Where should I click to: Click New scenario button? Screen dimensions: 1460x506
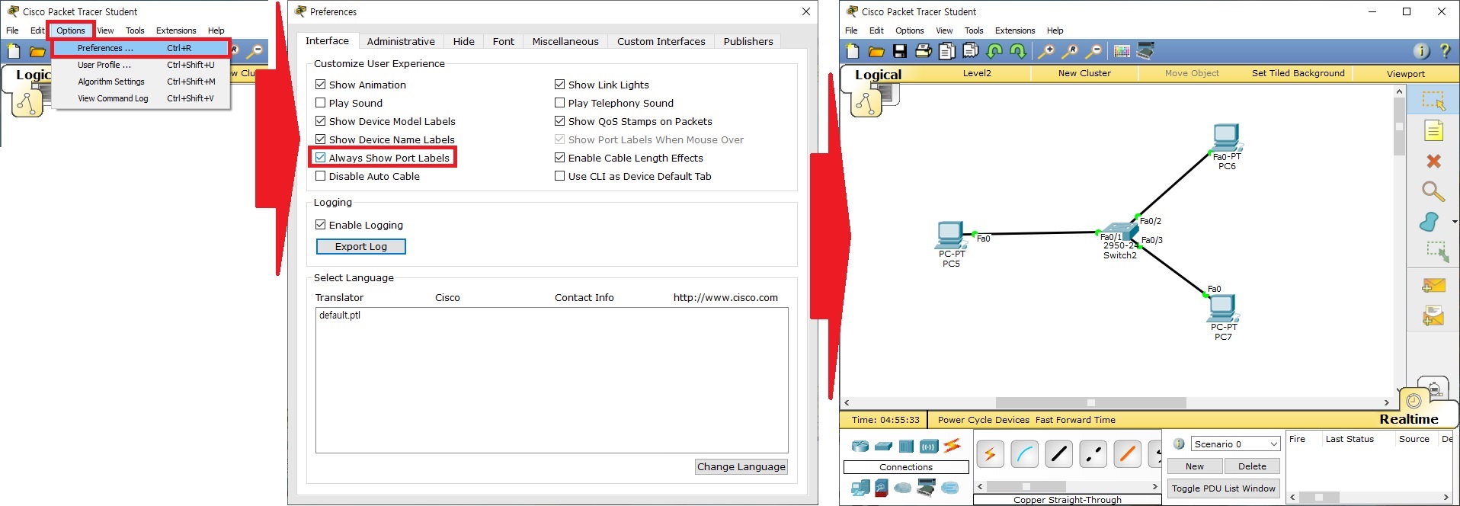(x=1195, y=466)
